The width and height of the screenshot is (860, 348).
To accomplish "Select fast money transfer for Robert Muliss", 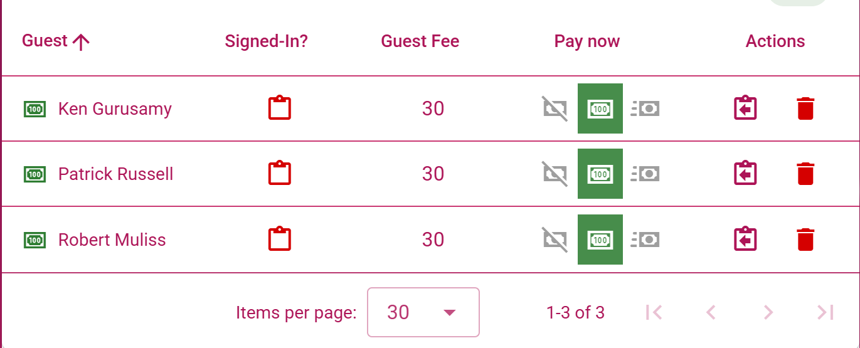I will pyautogui.click(x=645, y=240).
